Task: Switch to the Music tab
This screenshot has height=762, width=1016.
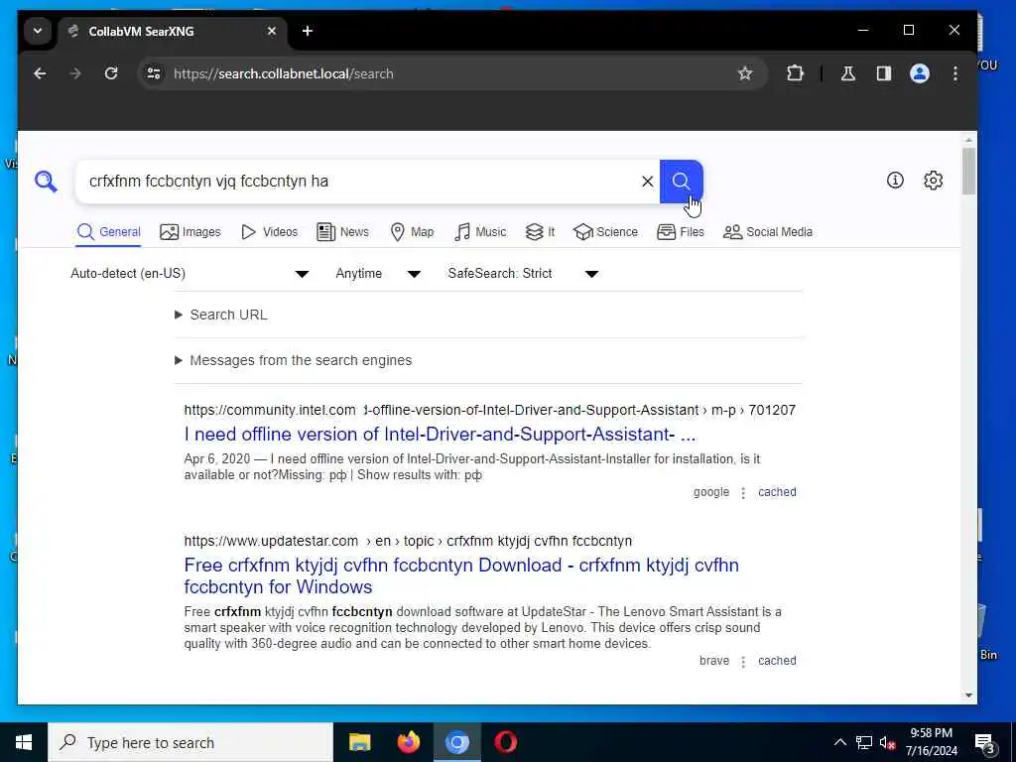Action: (479, 232)
